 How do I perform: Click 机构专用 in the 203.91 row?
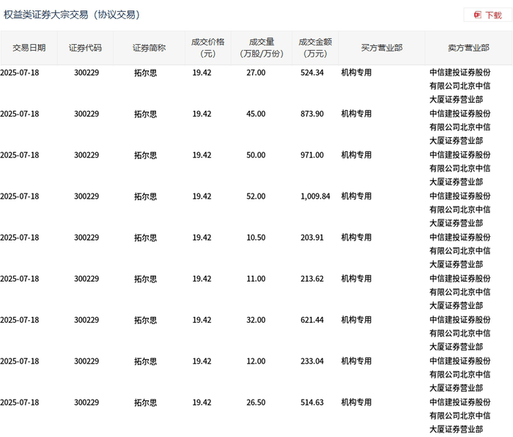click(356, 238)
